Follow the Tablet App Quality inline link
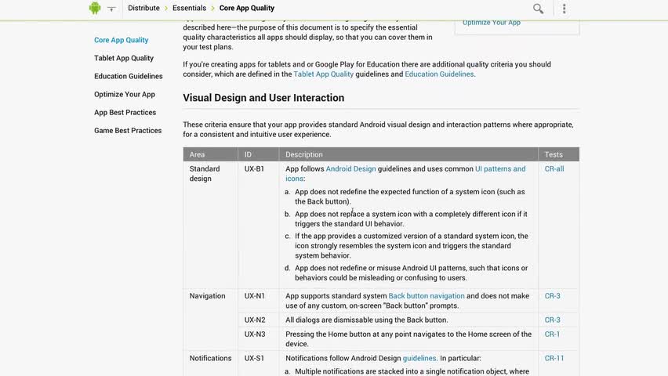 (323, 74)
